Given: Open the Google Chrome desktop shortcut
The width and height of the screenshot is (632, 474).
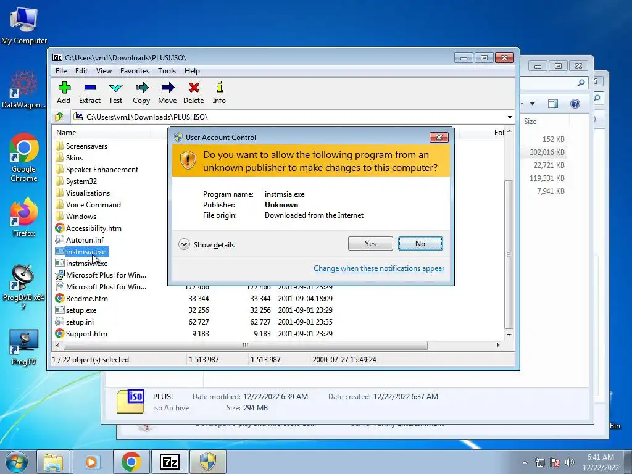Looking at the screenshot, I should [24, 158].
